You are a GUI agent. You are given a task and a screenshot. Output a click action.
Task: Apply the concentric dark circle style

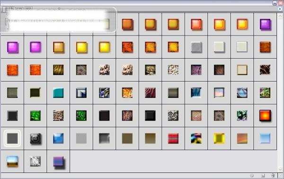pyautogui.click(x=35, y=138)
